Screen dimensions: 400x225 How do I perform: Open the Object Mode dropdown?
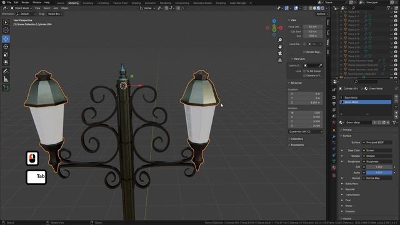[x=21, y=8]
